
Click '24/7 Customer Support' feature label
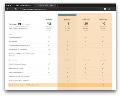point(16,68)
